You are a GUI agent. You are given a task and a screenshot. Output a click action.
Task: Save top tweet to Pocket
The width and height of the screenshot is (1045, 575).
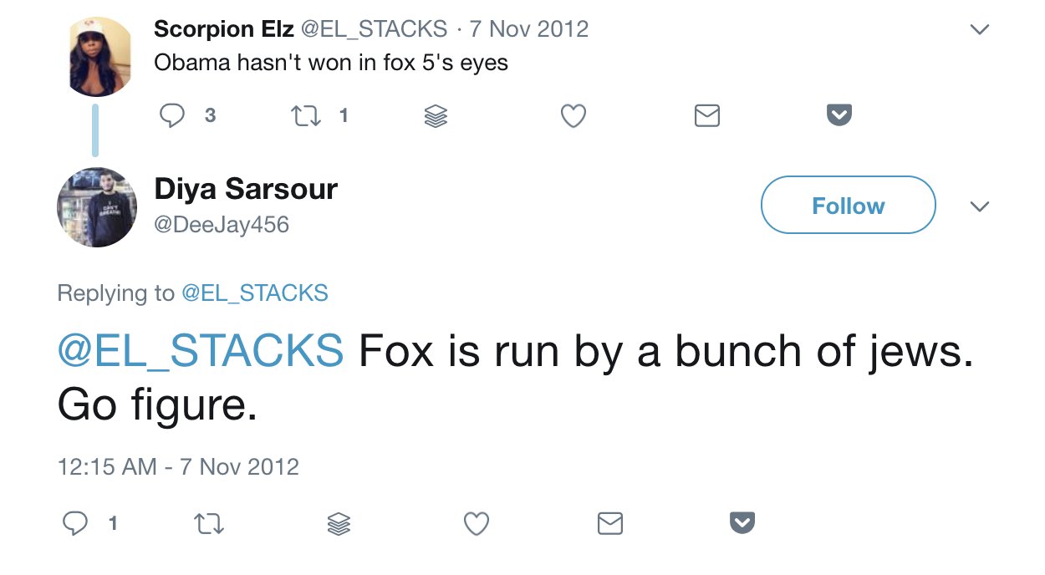tap(839, 115)
